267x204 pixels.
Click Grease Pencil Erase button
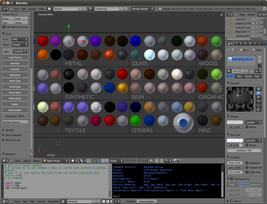coord(21,23)
